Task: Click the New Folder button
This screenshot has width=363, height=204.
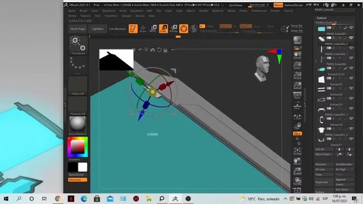Action: coord(324,154)
